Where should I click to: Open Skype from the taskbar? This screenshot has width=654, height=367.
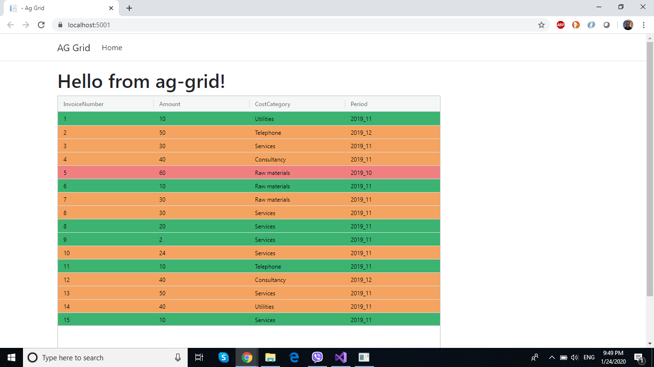click(224, 357)
